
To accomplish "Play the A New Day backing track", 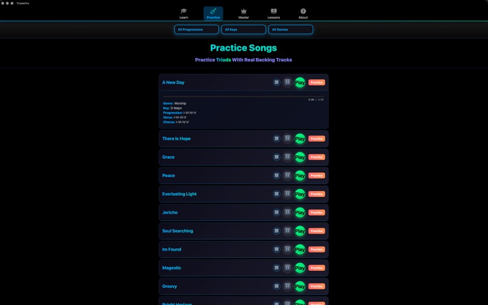I will [x=300, y=82].
